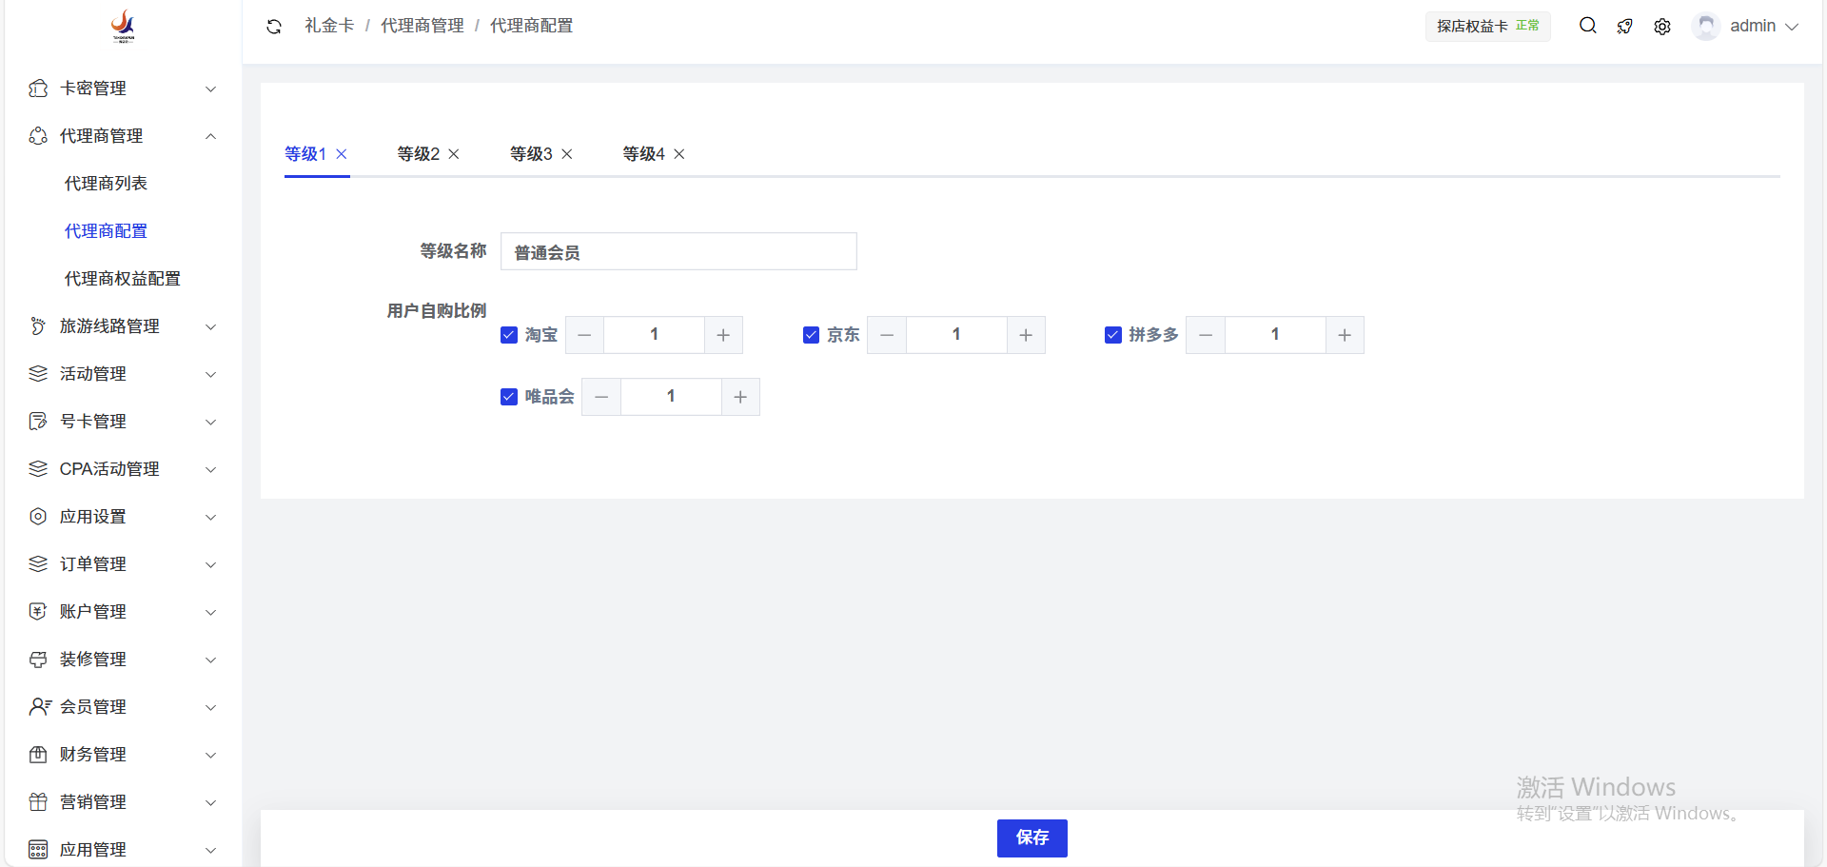Expand the 卡密管理 sidebar menu
This screenshot has width=1827, height=867.
pos(122,89)
